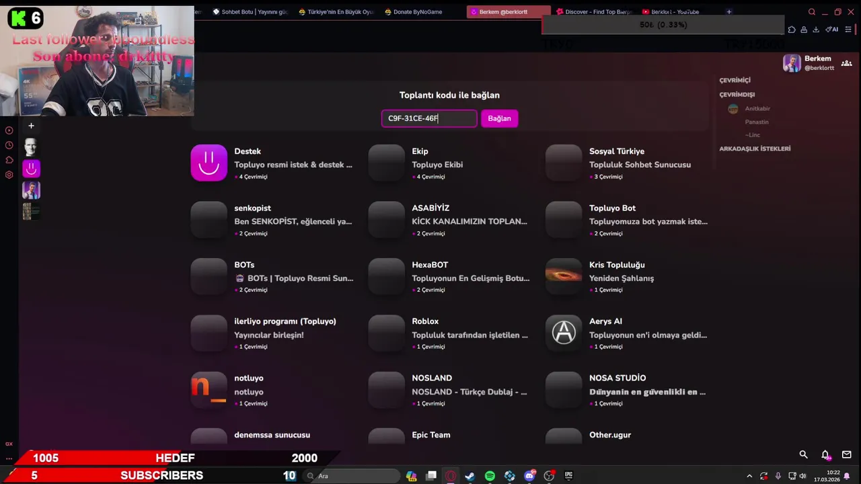This screenshot has height=484, width=861.
Task: Select the denemssa sunucusu entry
Action: pos(274,436)
